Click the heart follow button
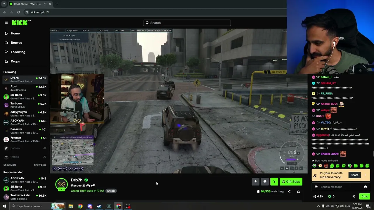This screenshot has width=374, height=210. [265, 182]
